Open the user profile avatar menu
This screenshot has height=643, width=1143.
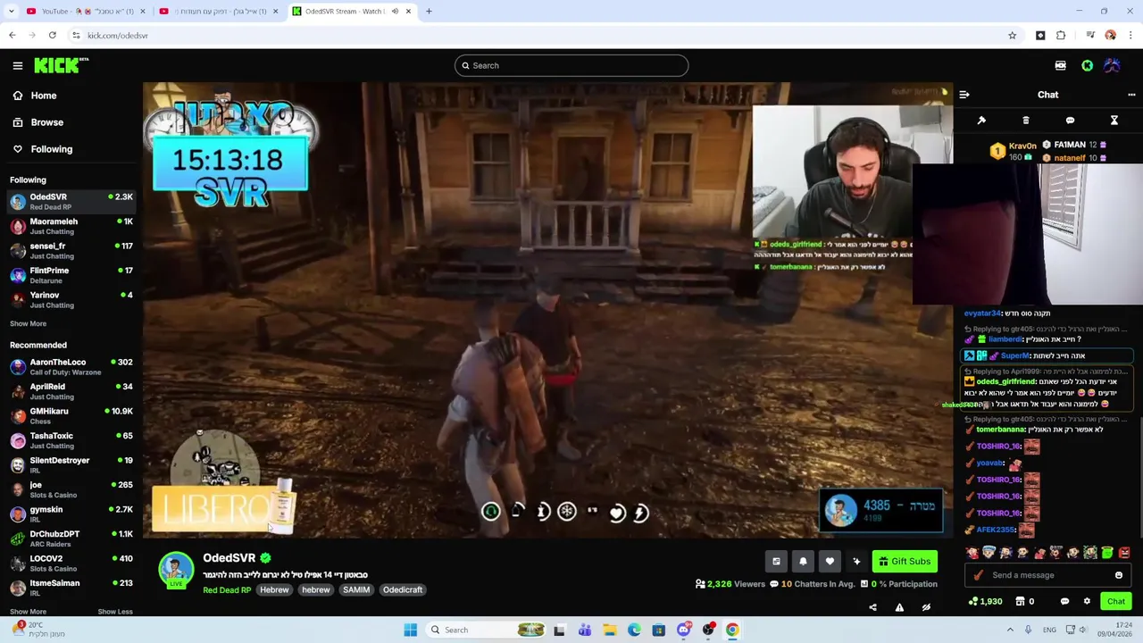[x=1112, y=65]
